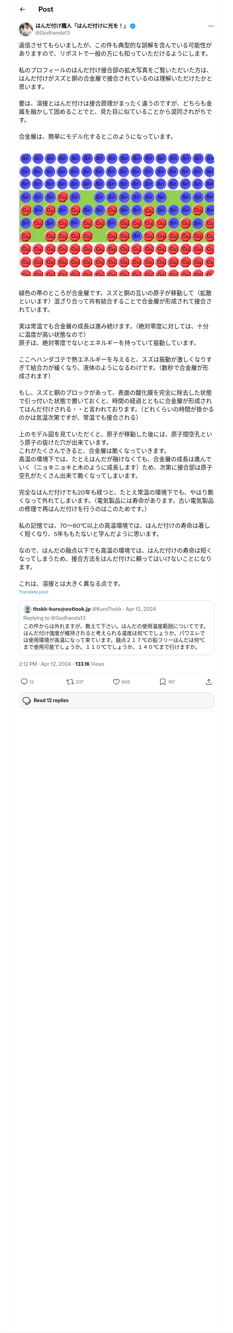
Task: Like the post with heart icon
Action: click(116, 681)
